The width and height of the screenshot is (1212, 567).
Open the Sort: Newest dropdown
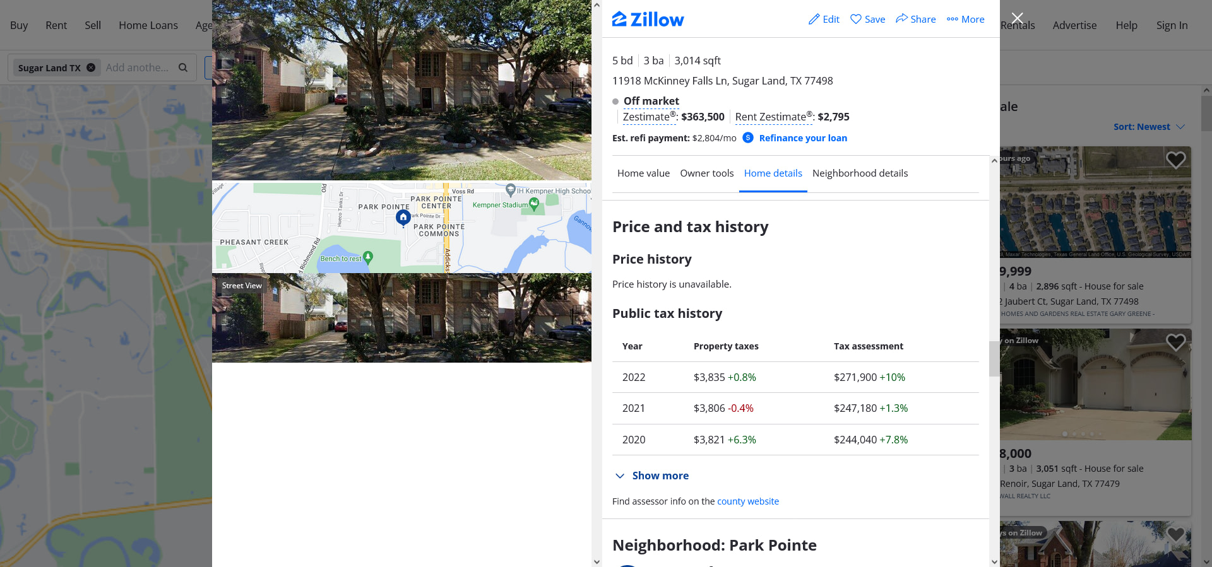tap(1149, 127)
